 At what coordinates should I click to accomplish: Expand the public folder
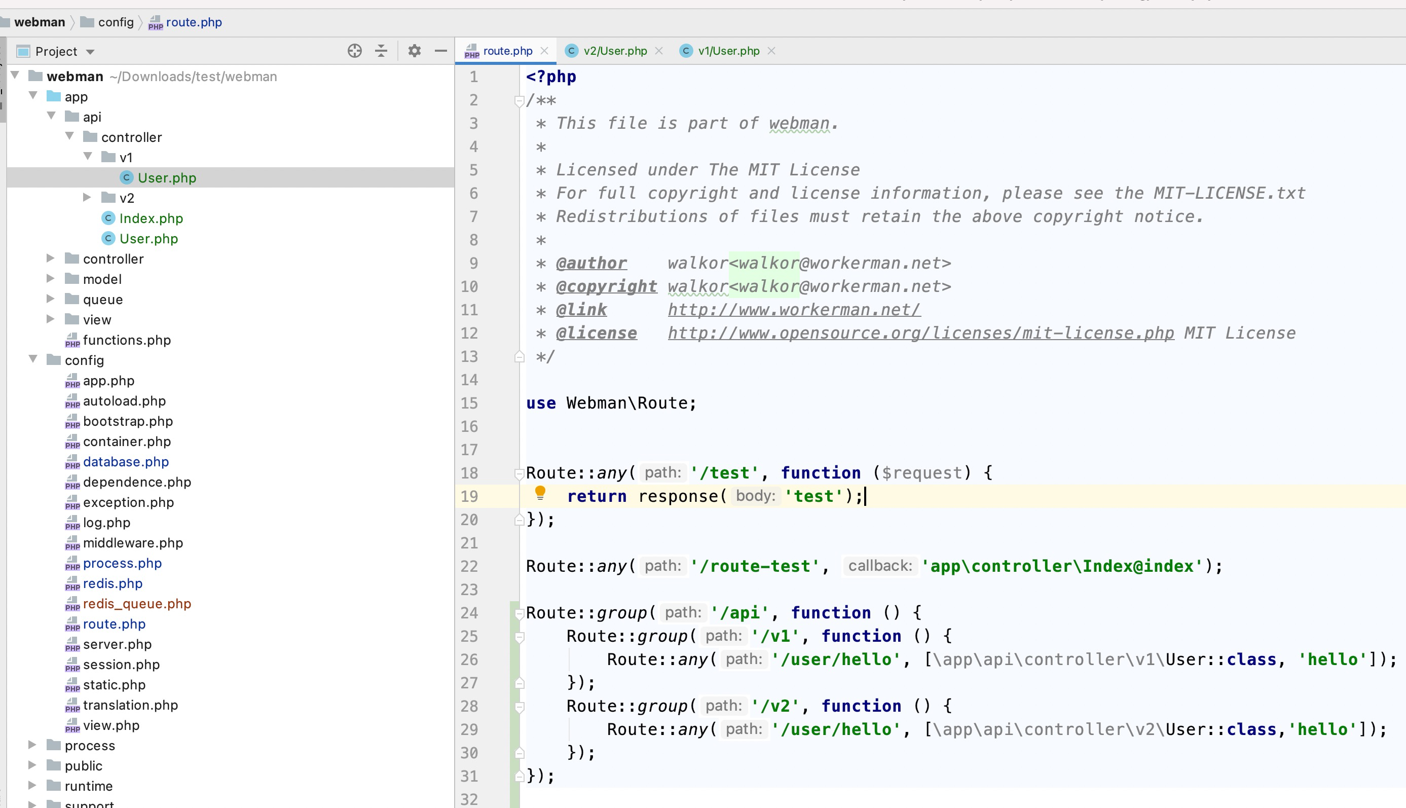(x=32, y=765)
